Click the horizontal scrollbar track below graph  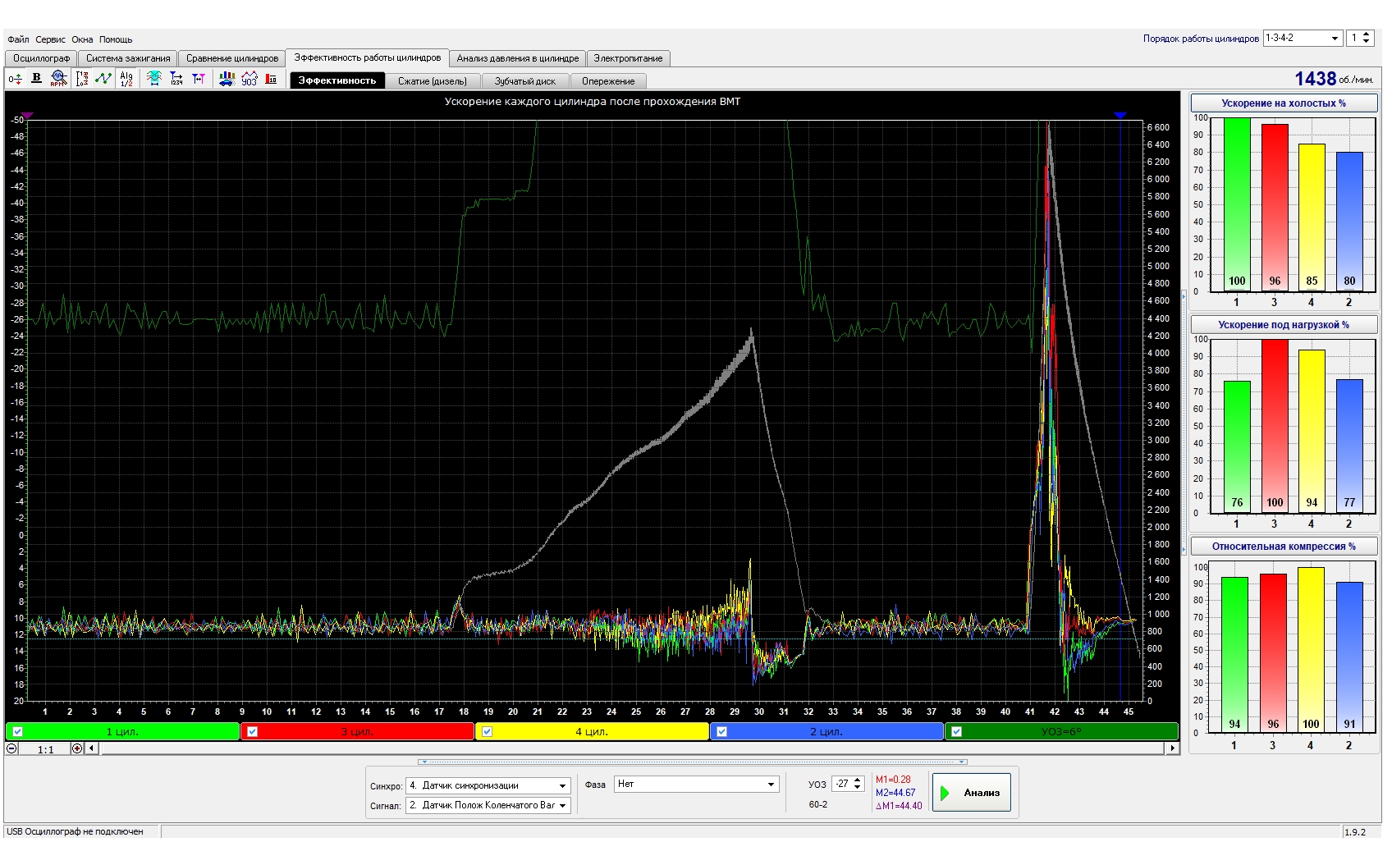[x=632, y=748]
